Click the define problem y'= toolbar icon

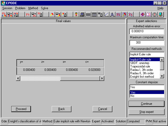tap(28, 14)
